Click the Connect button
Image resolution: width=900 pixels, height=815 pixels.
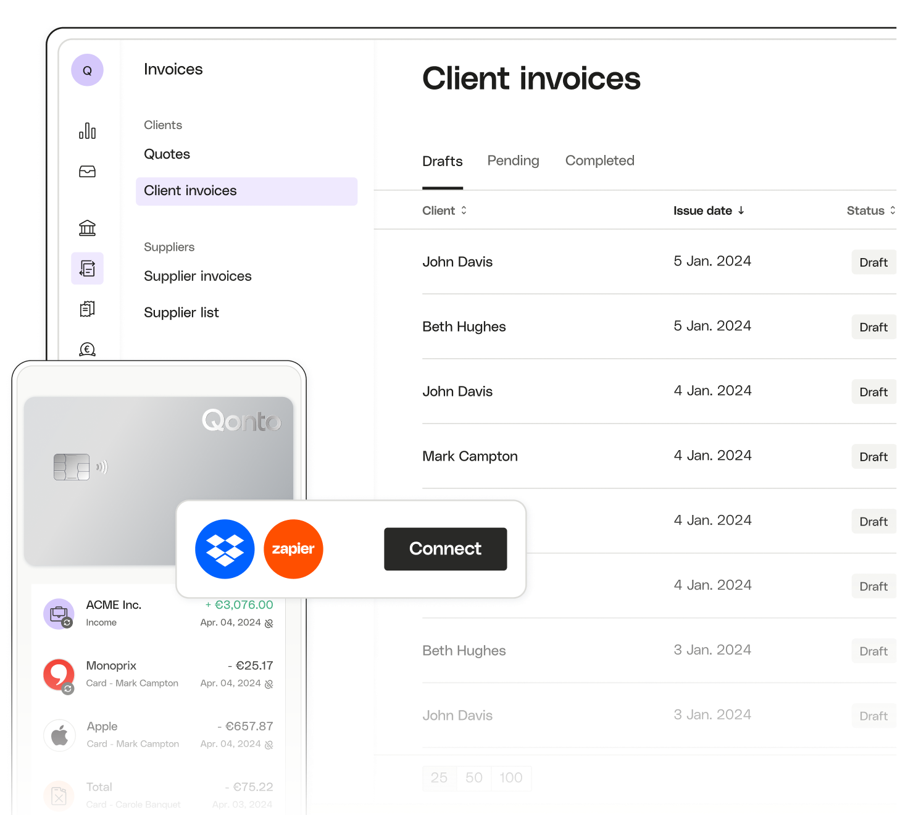(x=445, y=549)
